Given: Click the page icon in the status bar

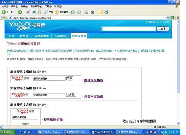Looking at the screenshot, I should pyautogui.click(x=2, y=127).
